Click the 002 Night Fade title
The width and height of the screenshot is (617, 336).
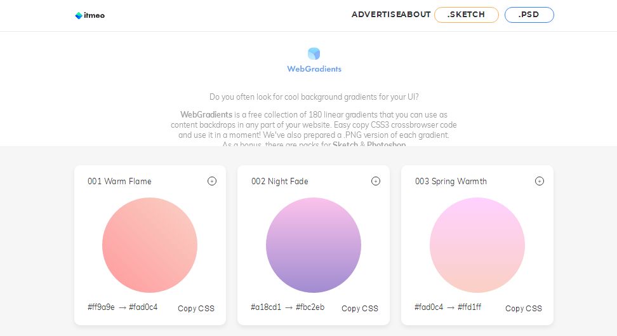280,181
